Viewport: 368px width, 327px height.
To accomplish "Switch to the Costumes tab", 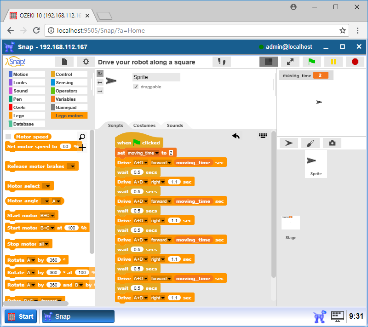I will click(x=144, y=125).
